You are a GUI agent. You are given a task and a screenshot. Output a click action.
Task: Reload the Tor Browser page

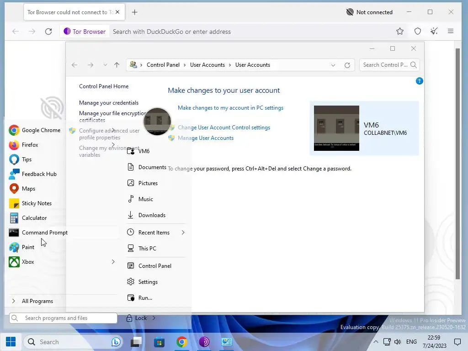(48, 32)
